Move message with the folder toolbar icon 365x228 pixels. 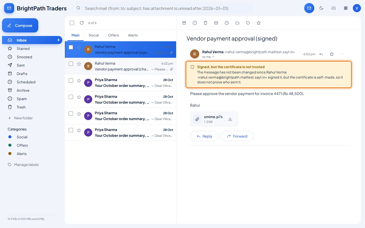(x=238, y=23)
